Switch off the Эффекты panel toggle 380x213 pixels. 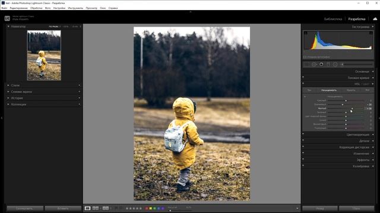click(303, 159)
